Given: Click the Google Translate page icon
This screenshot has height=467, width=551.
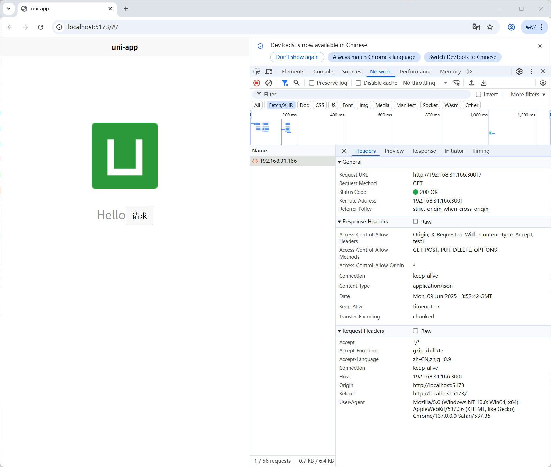Looking at the screenshot, I should 476,27.
